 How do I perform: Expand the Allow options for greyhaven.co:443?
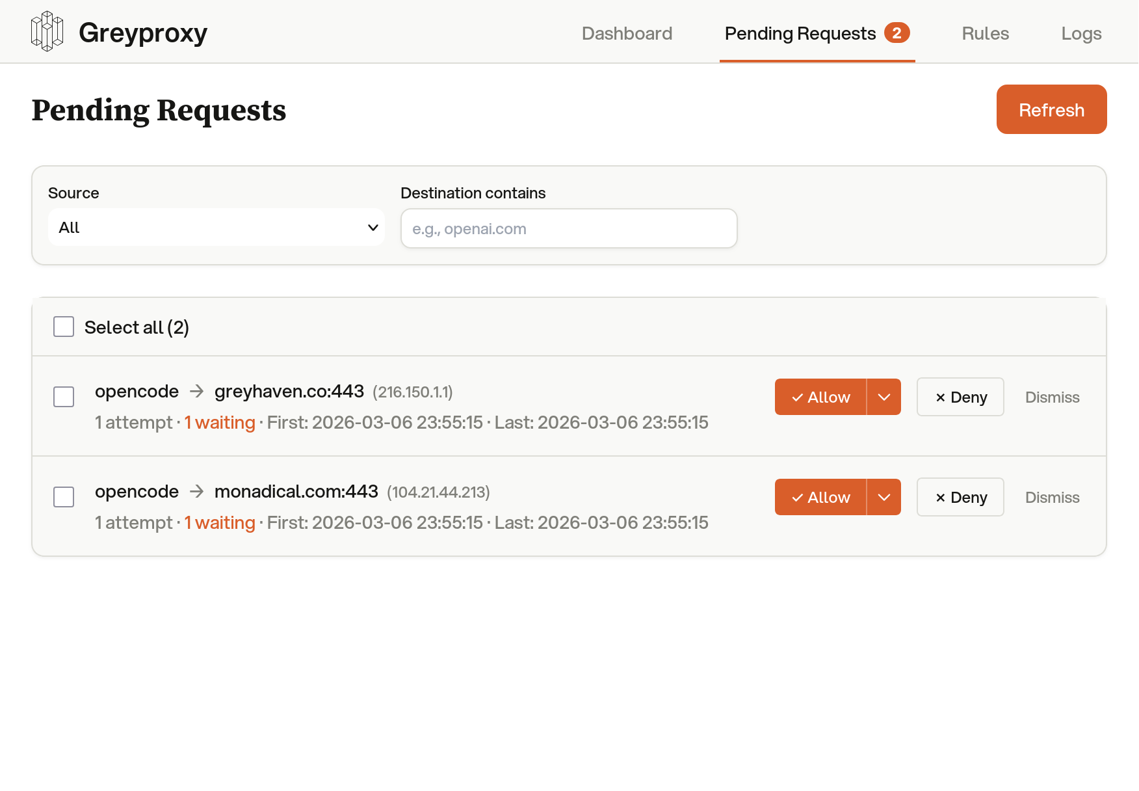(884, 396)
